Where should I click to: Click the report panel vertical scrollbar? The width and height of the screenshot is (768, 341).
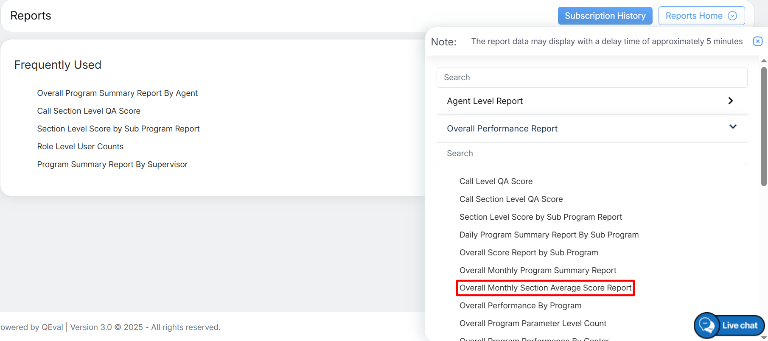[764, 127]
